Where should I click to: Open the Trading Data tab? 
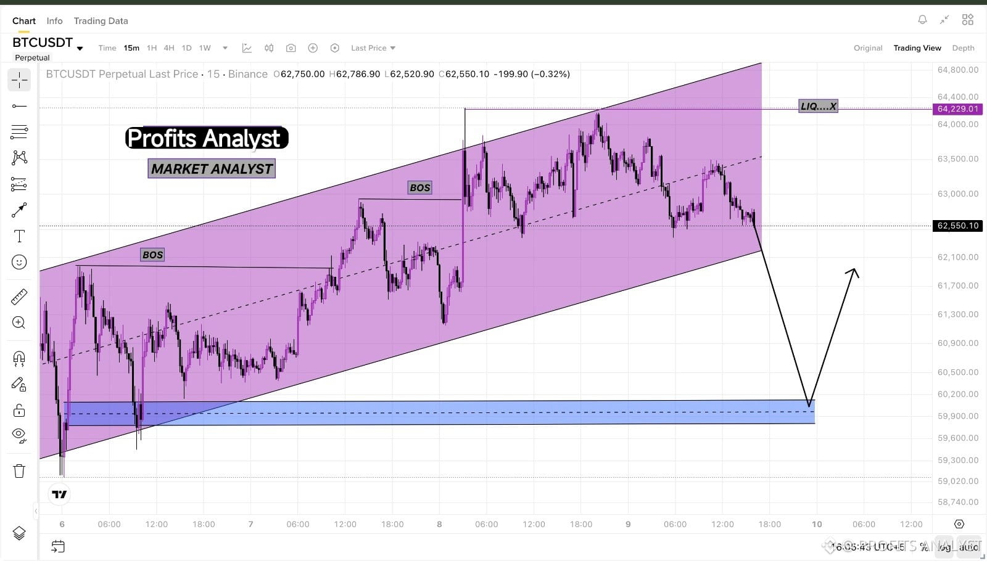101,20
